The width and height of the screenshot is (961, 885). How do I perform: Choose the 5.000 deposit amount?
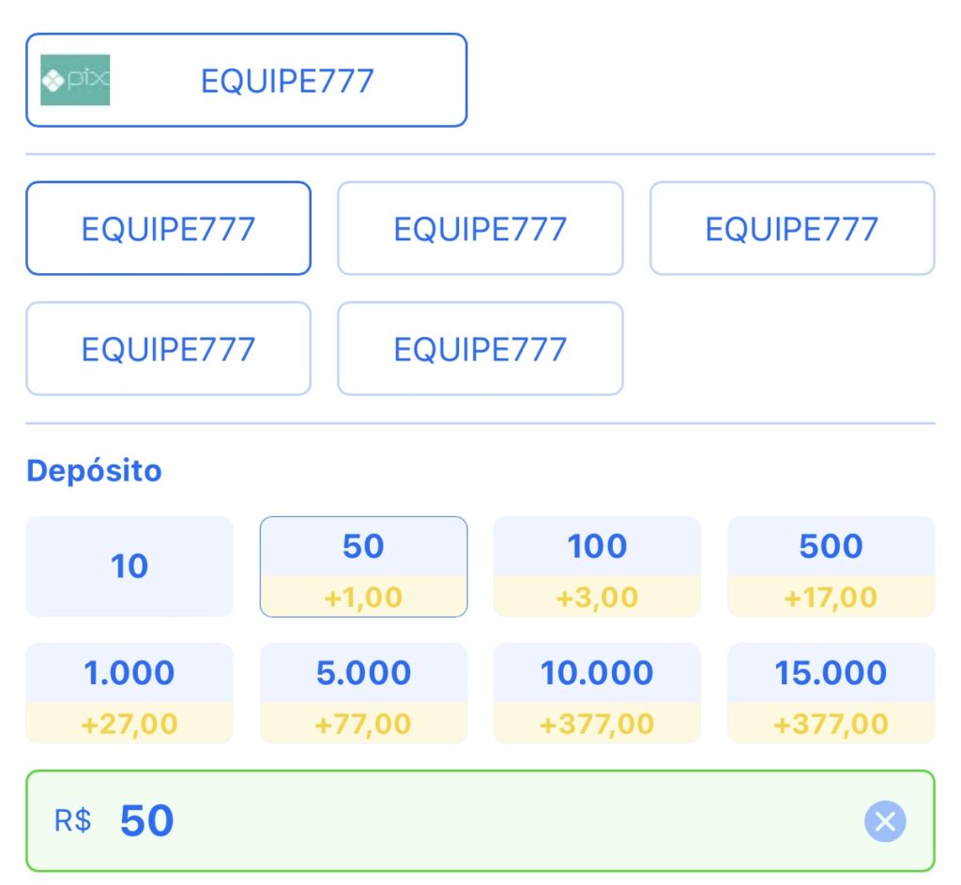coord(363,694)
